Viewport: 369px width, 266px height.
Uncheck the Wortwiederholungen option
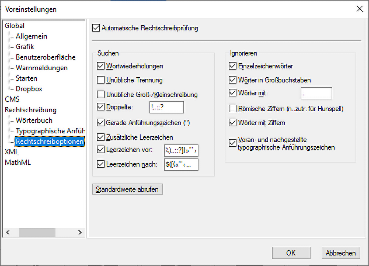coord(101,66)
